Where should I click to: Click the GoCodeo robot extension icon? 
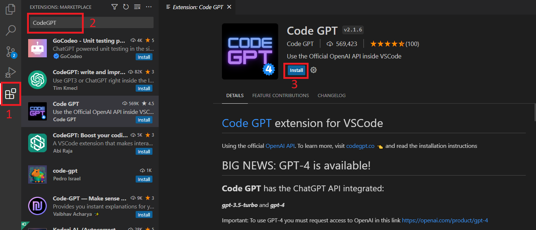[37, 48]
